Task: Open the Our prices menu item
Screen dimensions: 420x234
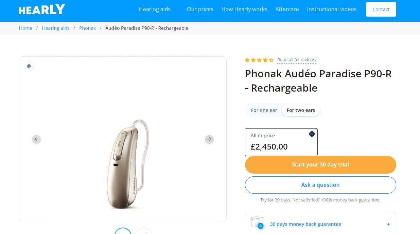Action: [x=200, y=9]
